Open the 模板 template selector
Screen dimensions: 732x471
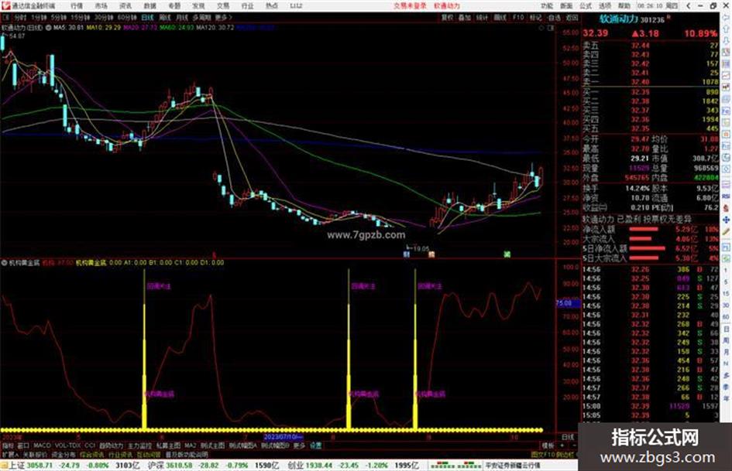[548, 445]
